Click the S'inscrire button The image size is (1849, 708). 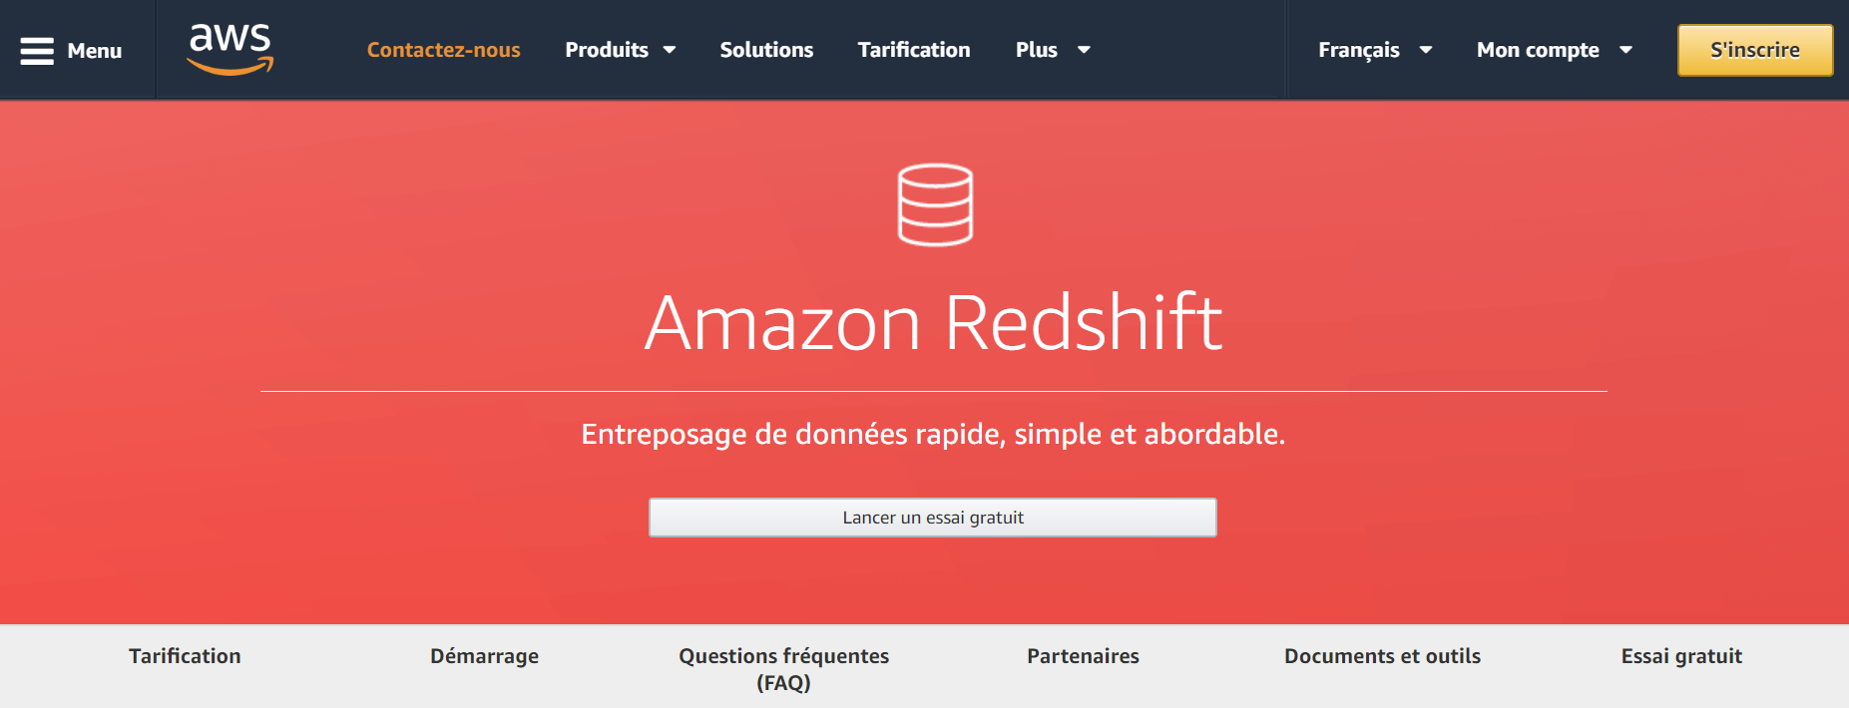(1755, 50)
